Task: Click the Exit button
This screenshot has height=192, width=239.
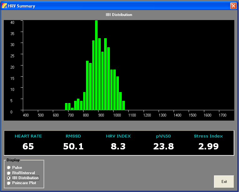Action: coord(224,182)
